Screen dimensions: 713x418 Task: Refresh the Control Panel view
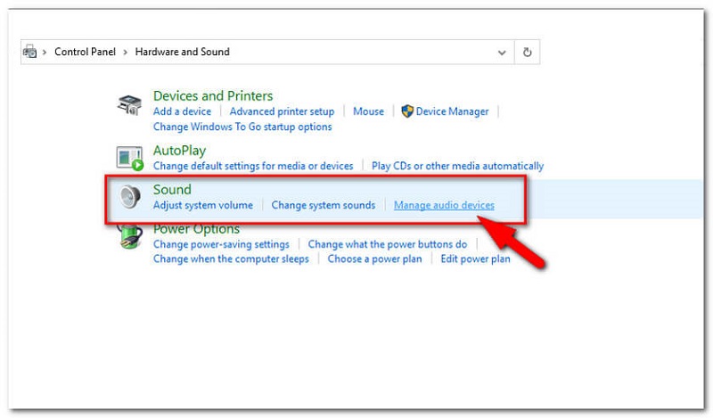(528, 52)
